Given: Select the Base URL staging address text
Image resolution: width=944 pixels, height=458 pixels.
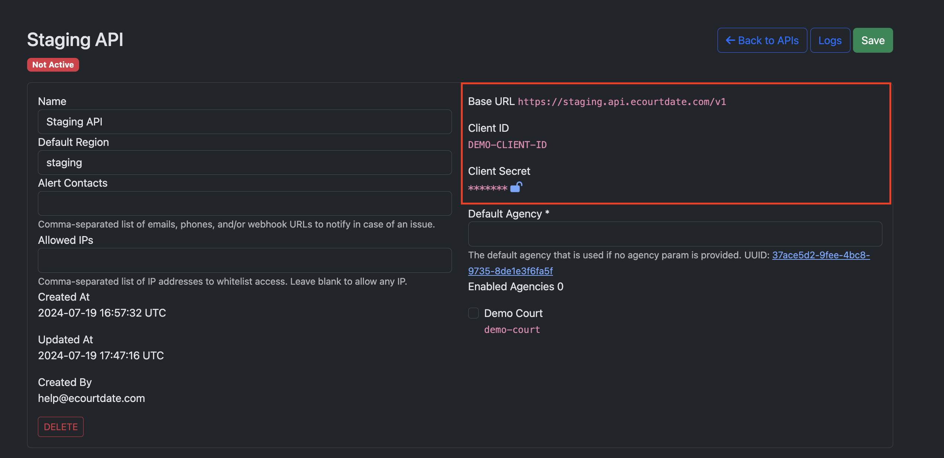Looking at the screenshot, I should point(622,102).
